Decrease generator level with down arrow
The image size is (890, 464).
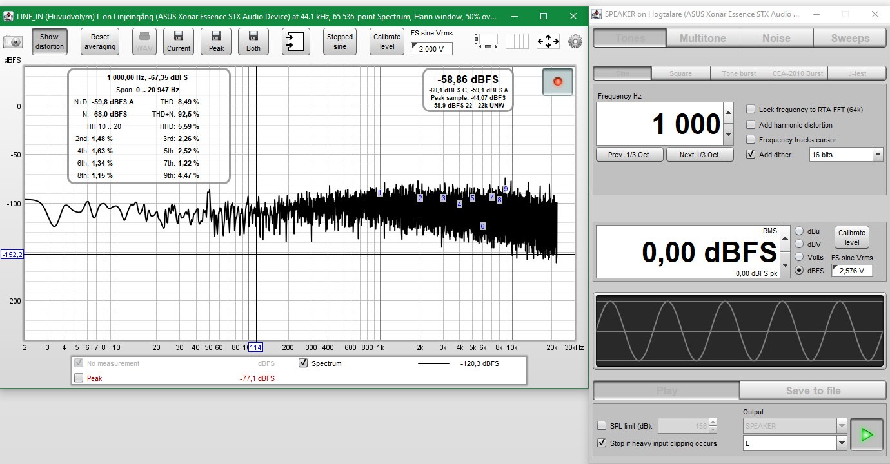(785, 265)
